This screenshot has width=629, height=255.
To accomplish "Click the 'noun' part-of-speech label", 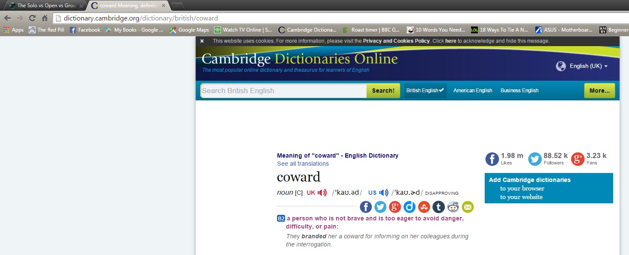I will point(285,193).
